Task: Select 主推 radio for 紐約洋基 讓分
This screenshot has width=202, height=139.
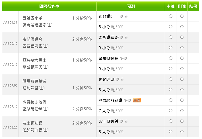Action: 171,79
